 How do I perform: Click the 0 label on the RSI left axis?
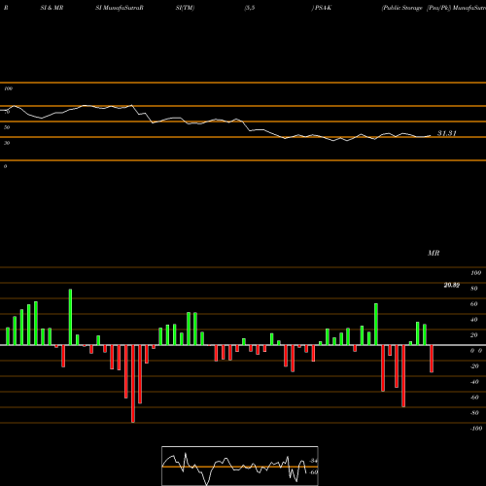point(5,166)
